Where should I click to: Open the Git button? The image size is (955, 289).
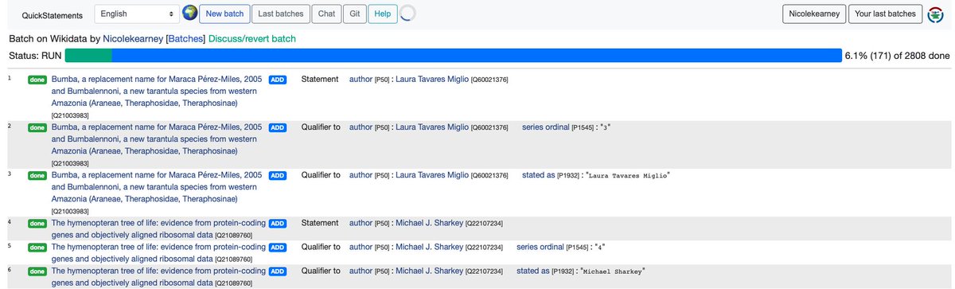[x=355, y=14]
